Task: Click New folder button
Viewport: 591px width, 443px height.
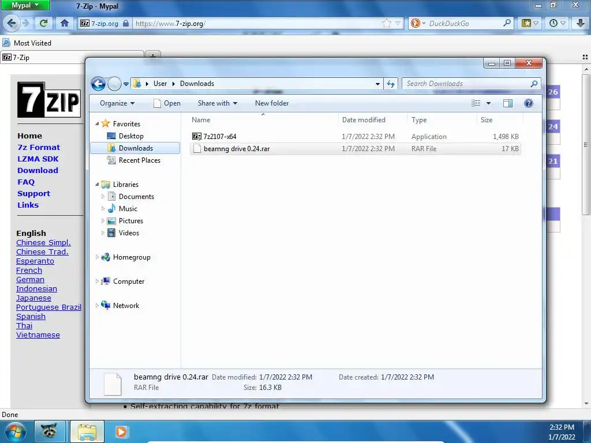Action: (272, 103)
